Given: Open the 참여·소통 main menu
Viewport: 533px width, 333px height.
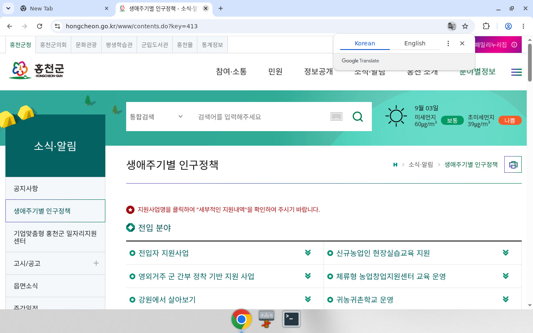Looking at the screenshot, I should click(231, 72).
